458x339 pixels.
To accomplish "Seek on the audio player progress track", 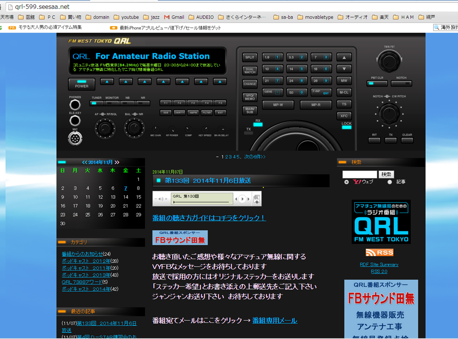I will [x=201, y=202].
